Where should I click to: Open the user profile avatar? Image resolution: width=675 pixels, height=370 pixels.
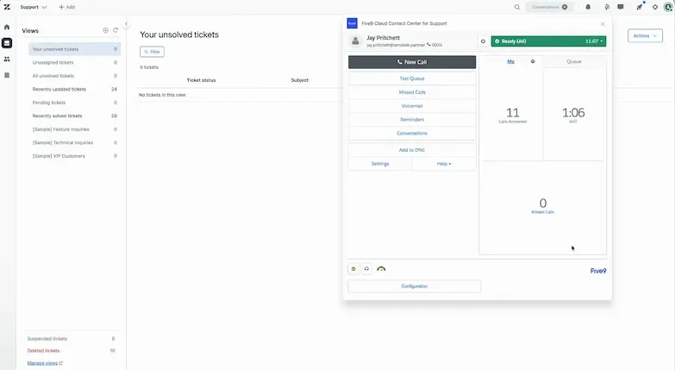click(x=668, y=7)
